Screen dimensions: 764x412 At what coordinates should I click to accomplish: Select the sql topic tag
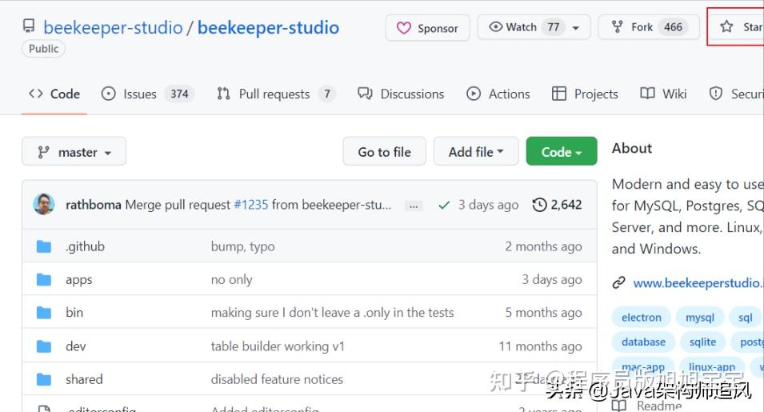coord(745,318)
